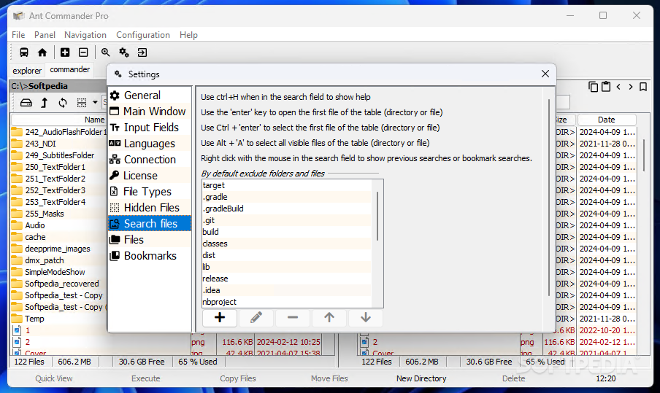The image size is (660, 393).
Task: Select Input Fields settings category
Action: [x=150, y=128]
